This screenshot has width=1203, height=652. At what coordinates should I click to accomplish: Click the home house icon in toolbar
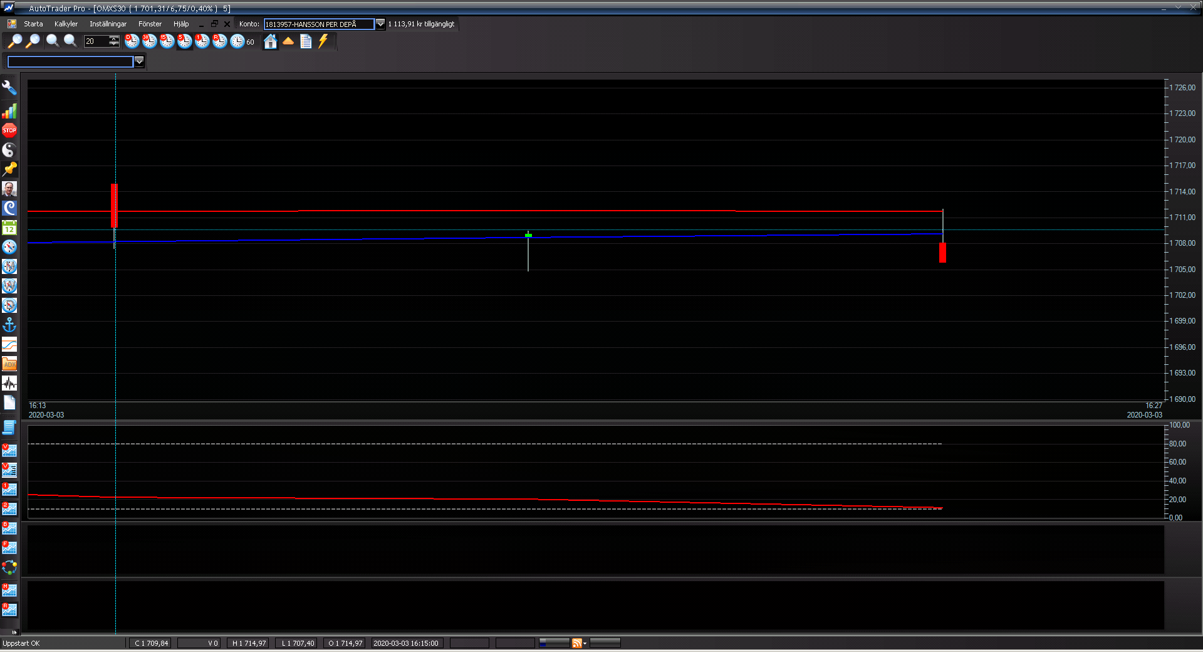click(270, 41)
